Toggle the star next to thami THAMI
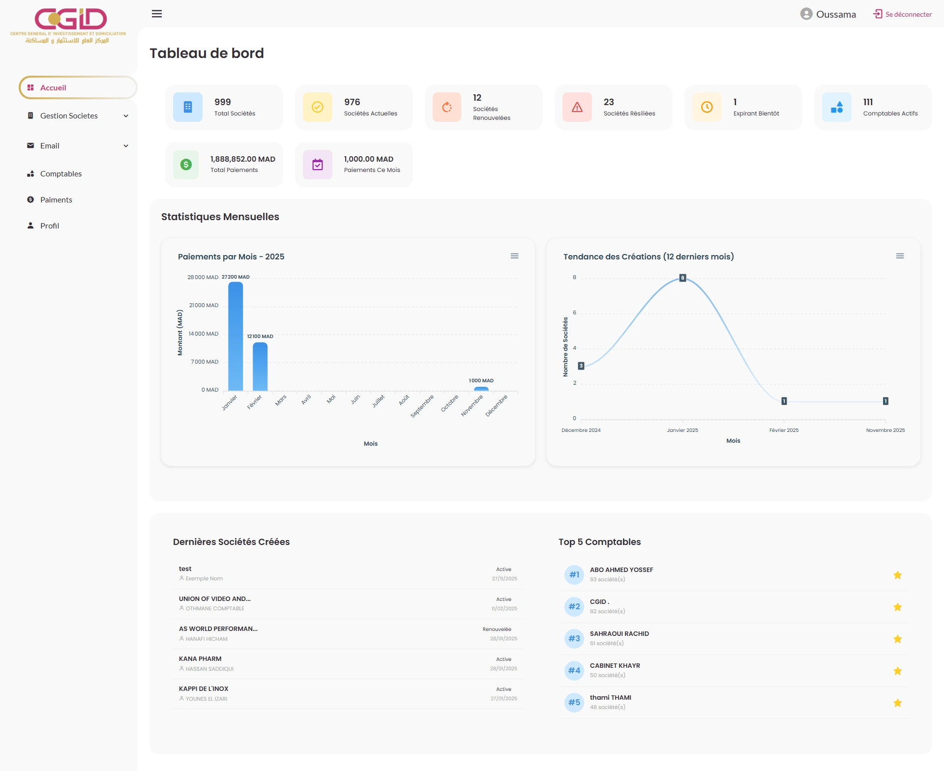The height and width of the screenshot is (771, 944). tap(898, 702)
